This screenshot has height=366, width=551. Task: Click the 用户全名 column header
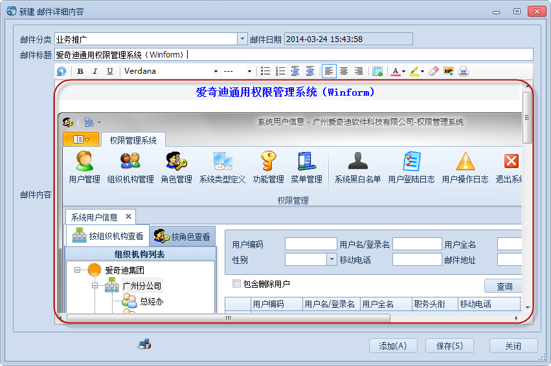[x=386, y=304]
